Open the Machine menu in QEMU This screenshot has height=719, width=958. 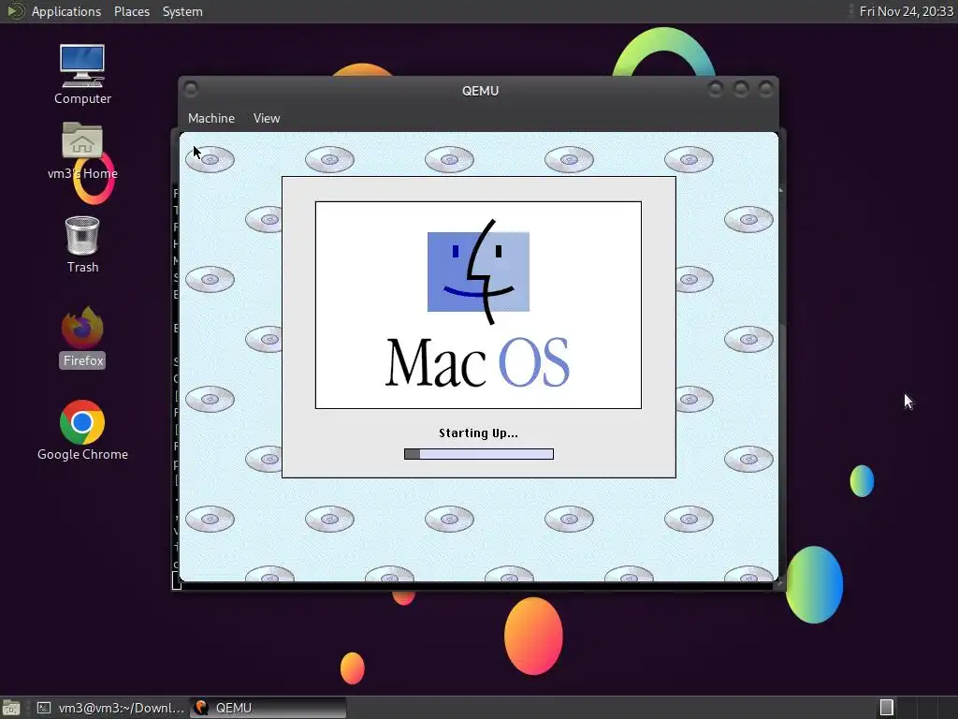click(x=211, y=118)
